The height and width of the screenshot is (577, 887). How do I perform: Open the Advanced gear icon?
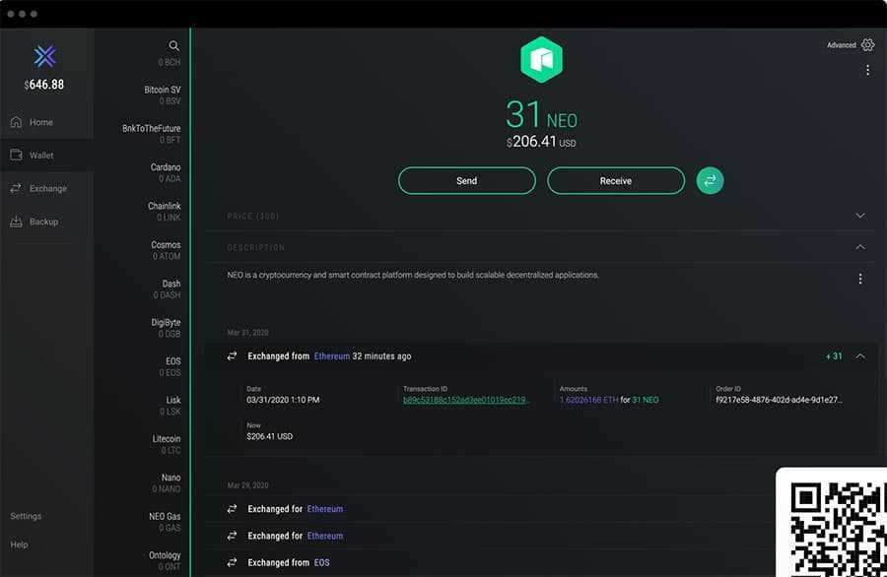click(867, 45)
